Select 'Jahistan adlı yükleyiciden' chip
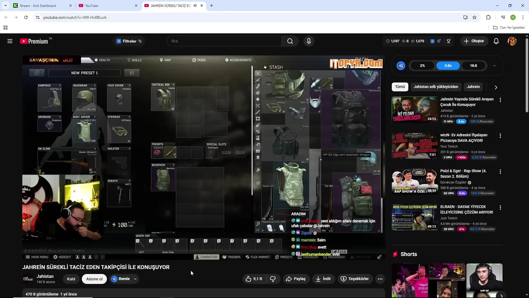 (x=436, y=87)
